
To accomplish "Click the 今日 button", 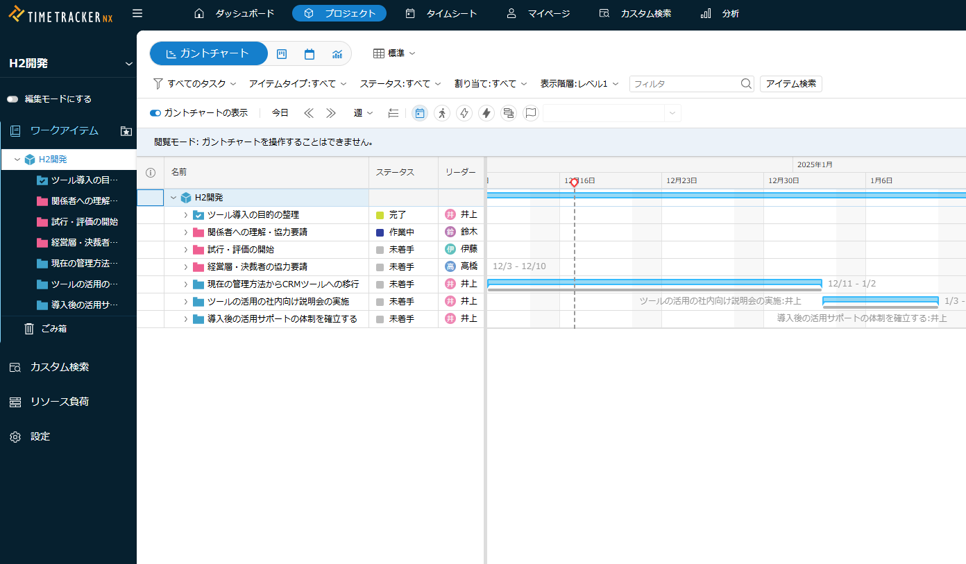I will click(x=280, y=113).
